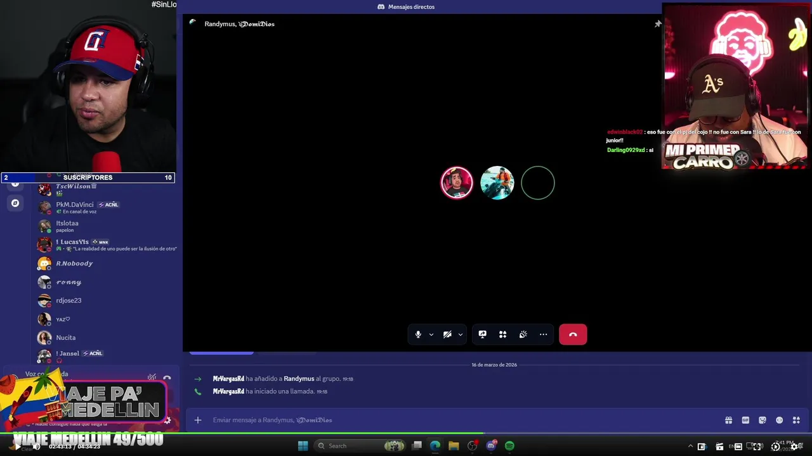Show hidden system tray icons chevron
This screenshot has width=812, height=456.
(x=690, y=446)
